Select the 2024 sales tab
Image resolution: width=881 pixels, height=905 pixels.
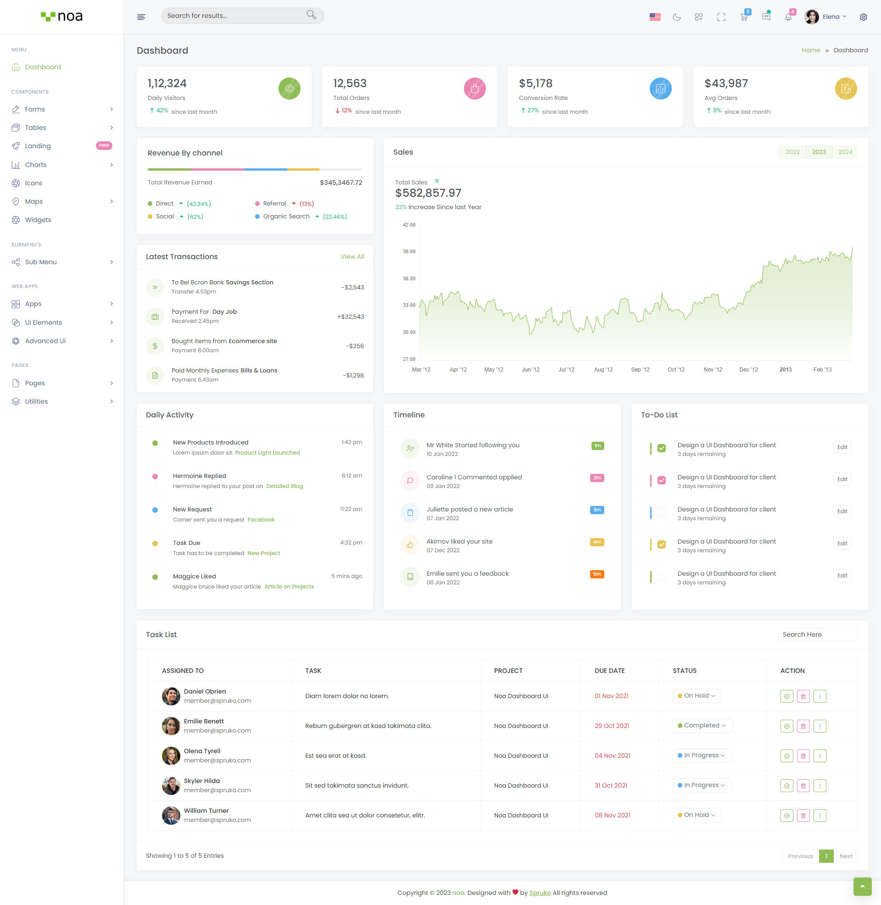tap(844, 152)
